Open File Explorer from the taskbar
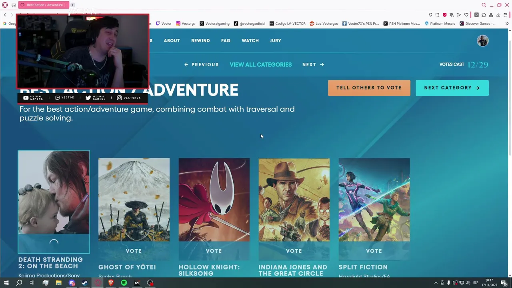 (58, 283)
